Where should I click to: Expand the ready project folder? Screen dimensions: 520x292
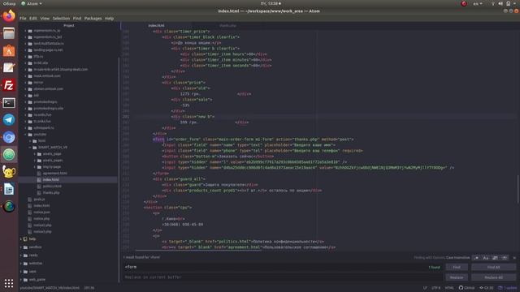coord(21,255)
